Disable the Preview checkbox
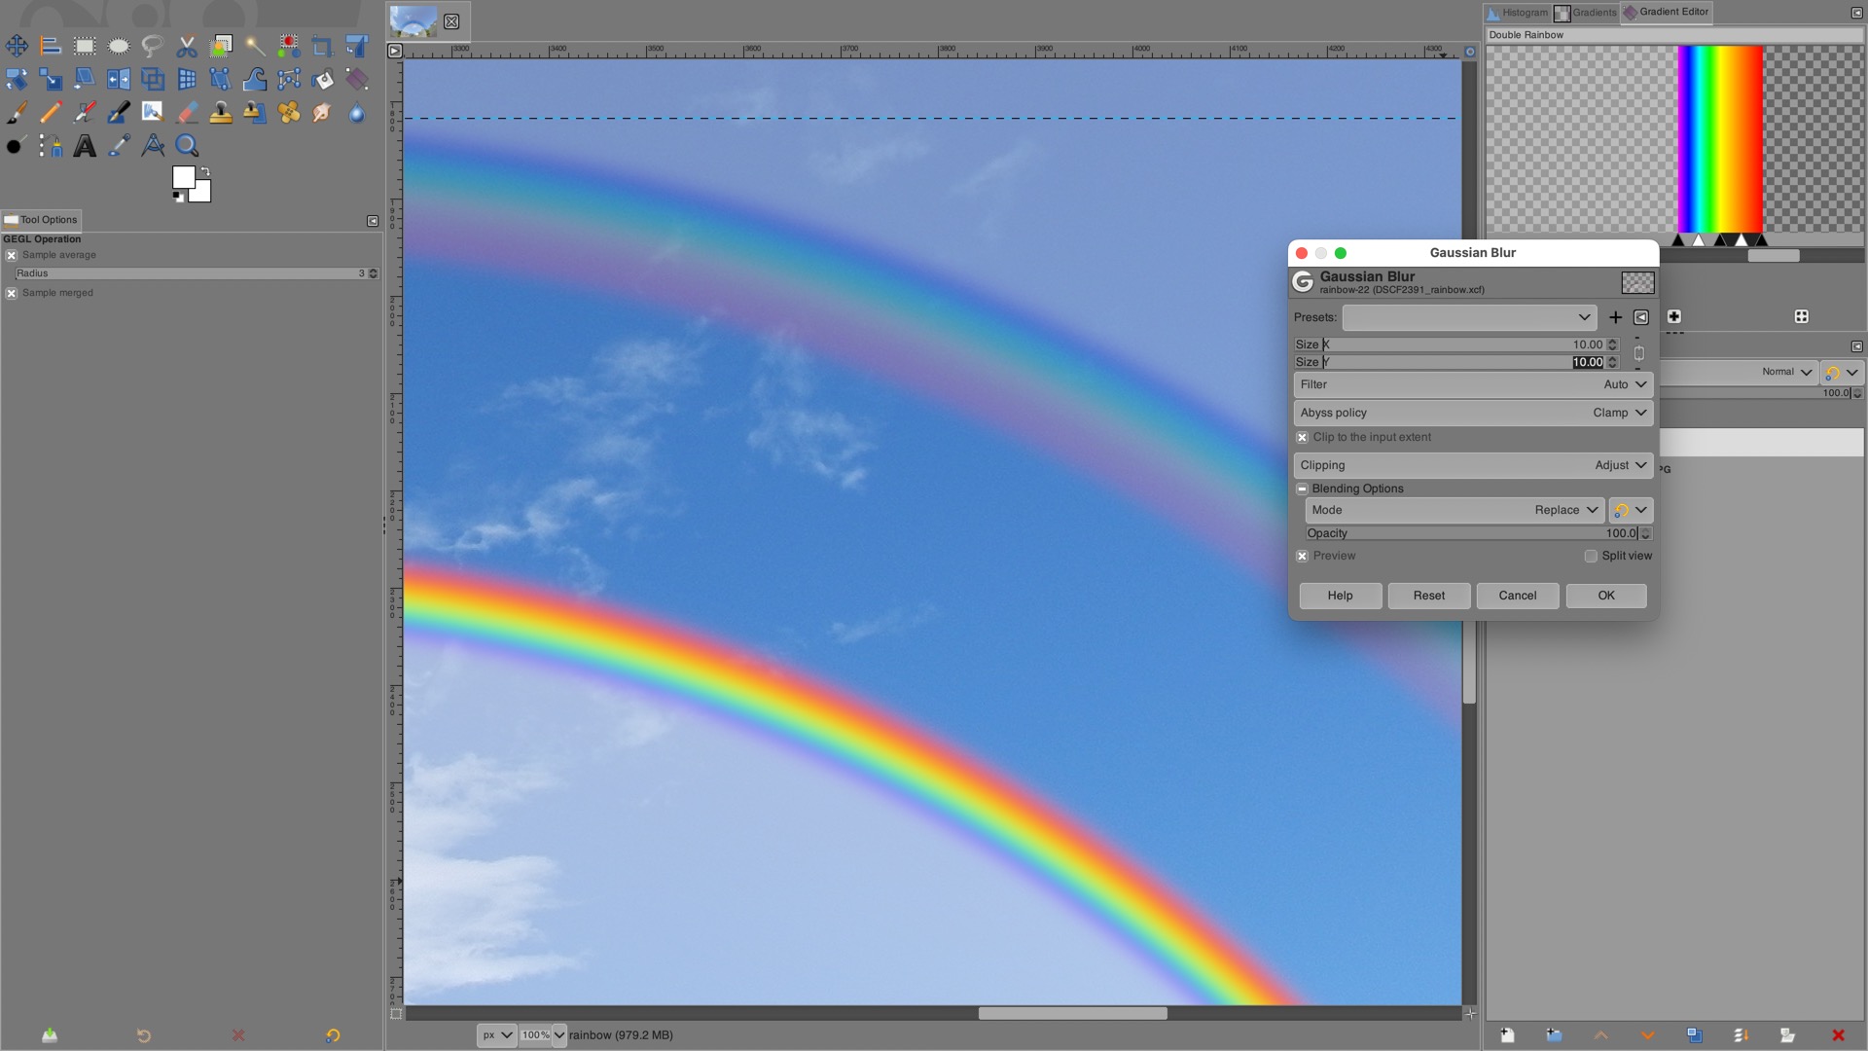The height and width of the screenshot is (1051, 1868). coord(1302,557)
